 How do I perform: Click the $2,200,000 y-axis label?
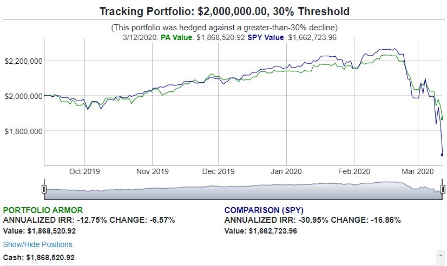pos(24,61)
